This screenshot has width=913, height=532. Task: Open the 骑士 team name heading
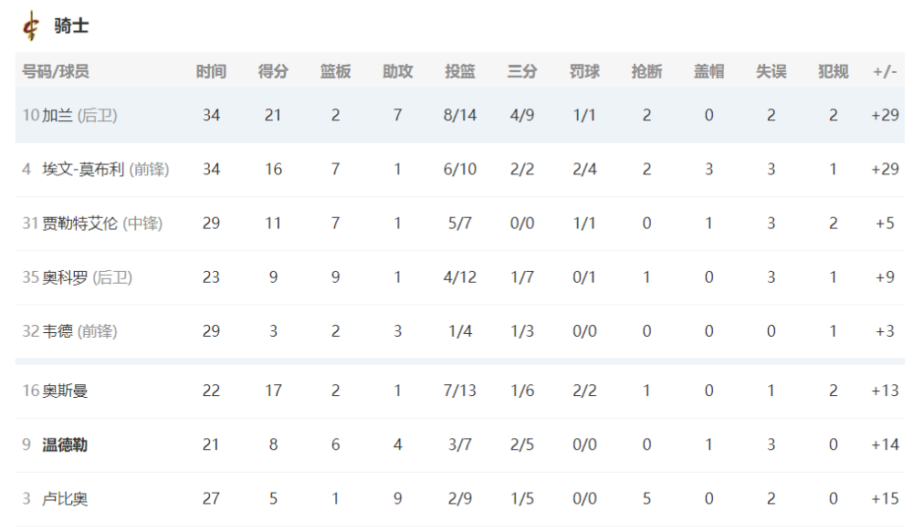[71, 26]
